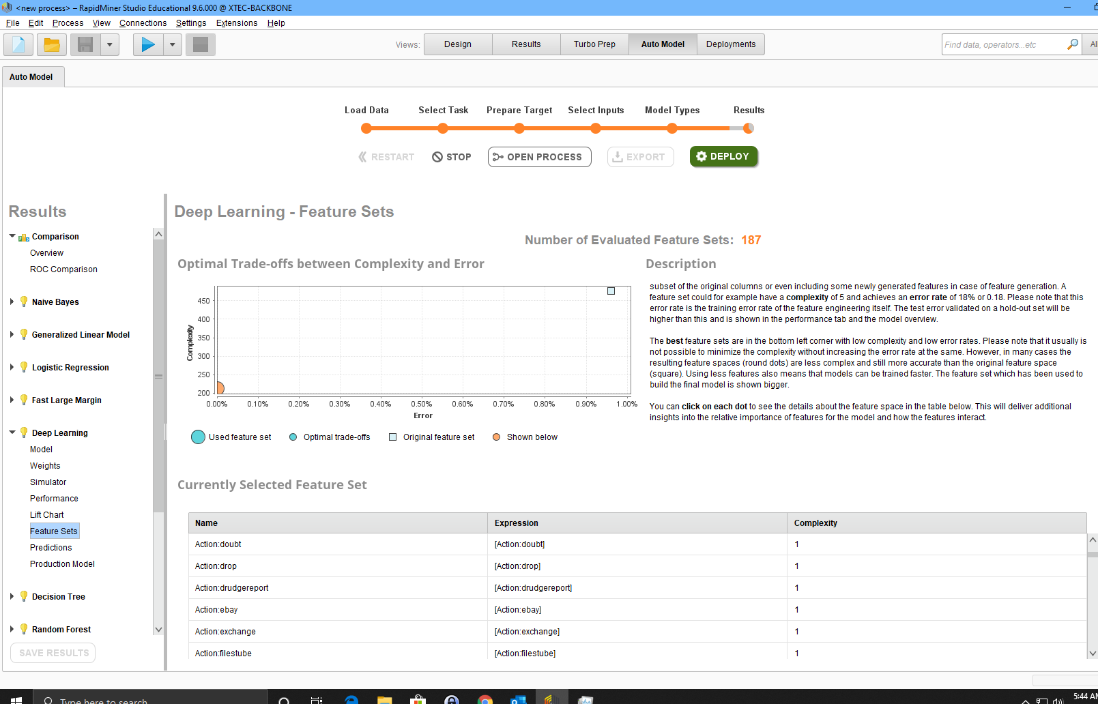This screenshot has height=704, width=1098.
Task: Click the Find data, operators search field
Action: [x=1003, y=44]
